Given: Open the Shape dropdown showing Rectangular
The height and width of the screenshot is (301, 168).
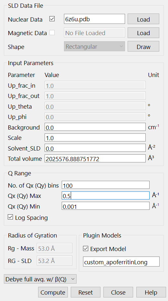Looking at the screenshot, I should pyautogui.click(x=94, y=46).
